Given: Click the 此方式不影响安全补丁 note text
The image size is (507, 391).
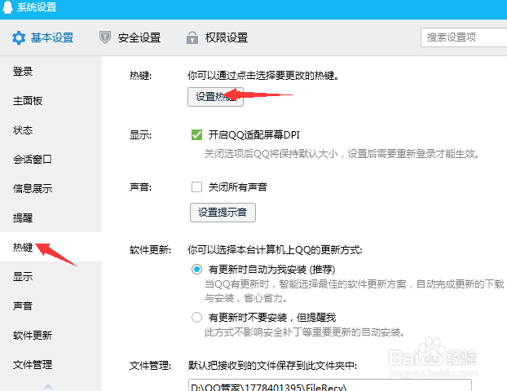Looking at the screenshot, I should click(x=305, y=332).
